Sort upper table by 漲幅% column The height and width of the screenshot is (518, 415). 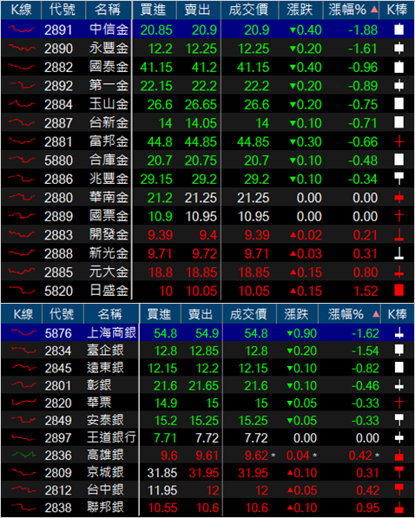coord(351,10)
